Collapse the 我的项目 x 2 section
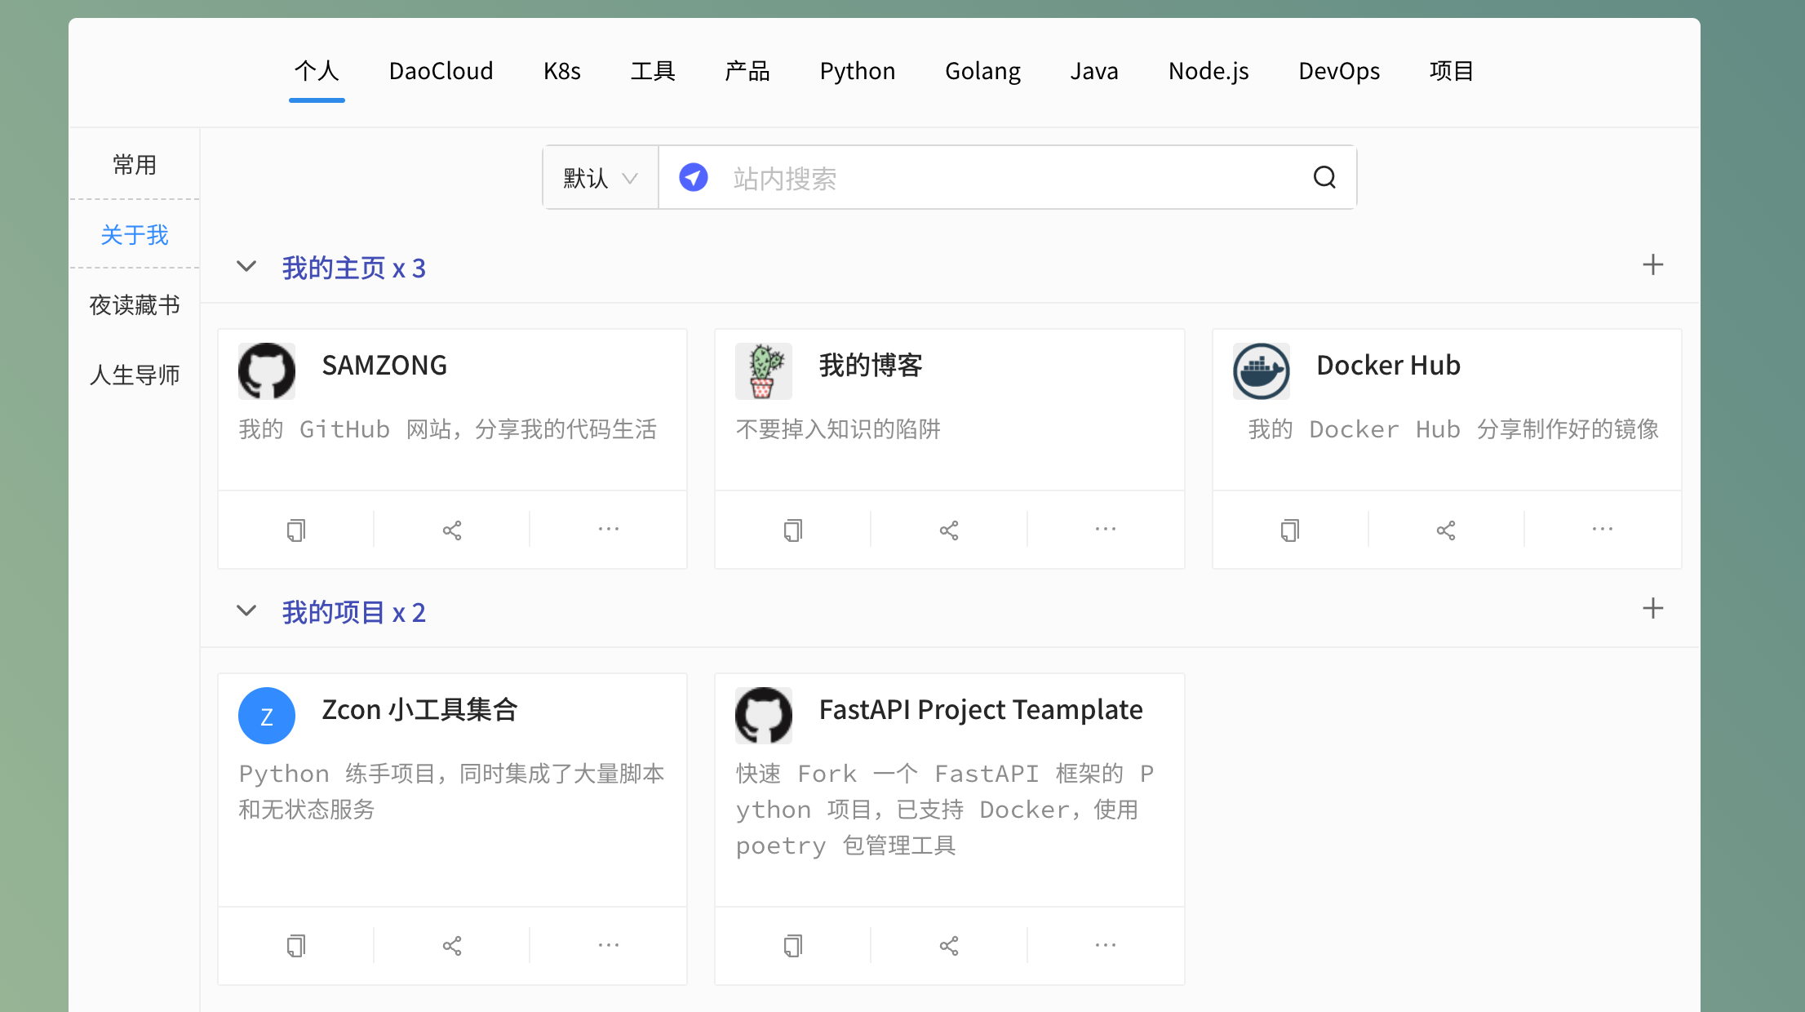Screen dimensions: 1805x1012 pos(246,611)
